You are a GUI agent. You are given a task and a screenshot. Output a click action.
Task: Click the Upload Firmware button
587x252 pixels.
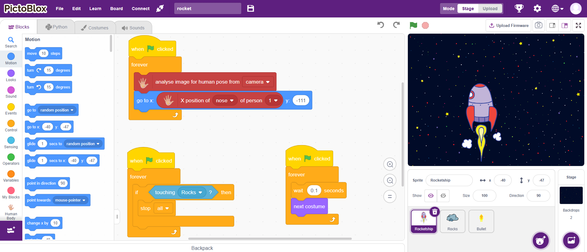click(x=509, y=25)
